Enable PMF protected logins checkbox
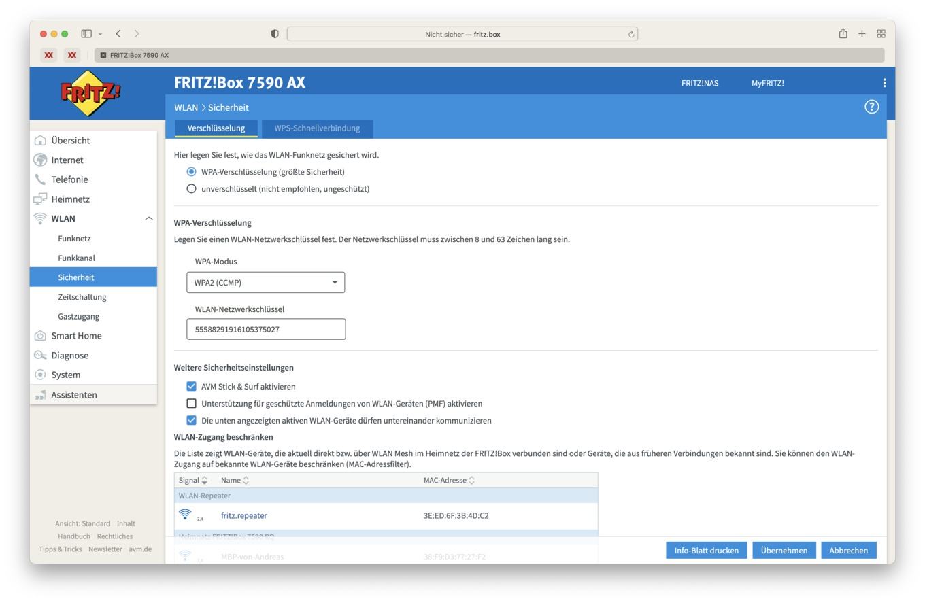Screen dimensions: 925x603 (191, 403)
